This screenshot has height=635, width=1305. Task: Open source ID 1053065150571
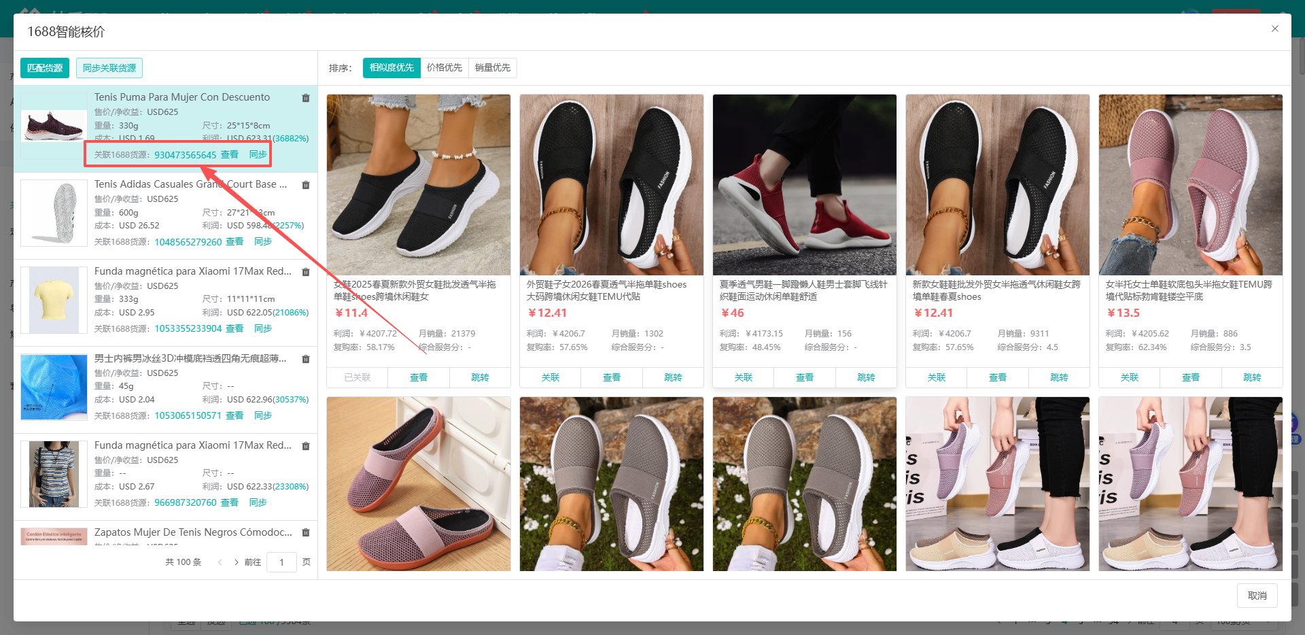click(x=188, y=416)
